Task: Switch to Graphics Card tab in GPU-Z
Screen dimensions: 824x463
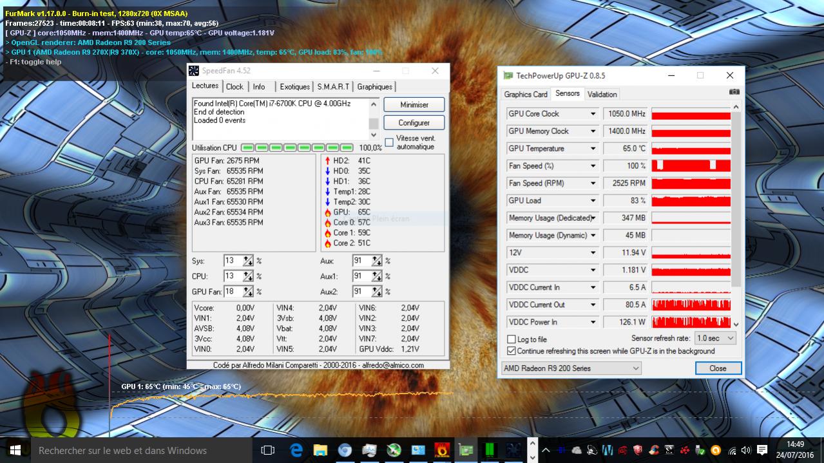Action: pyautogui.click(x=526, y=94)
